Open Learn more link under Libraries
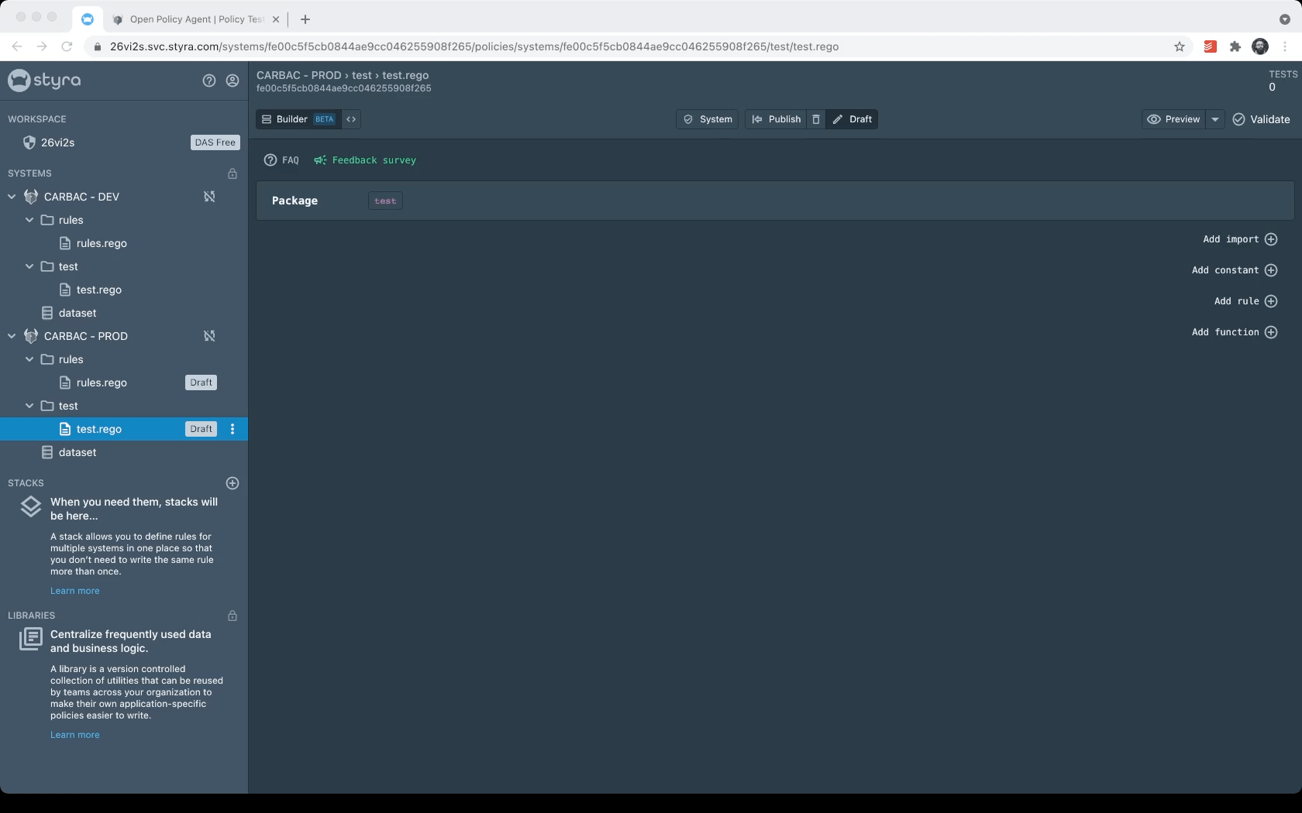The width and height of the screenshot is (1302, 813). coord(75,735)
